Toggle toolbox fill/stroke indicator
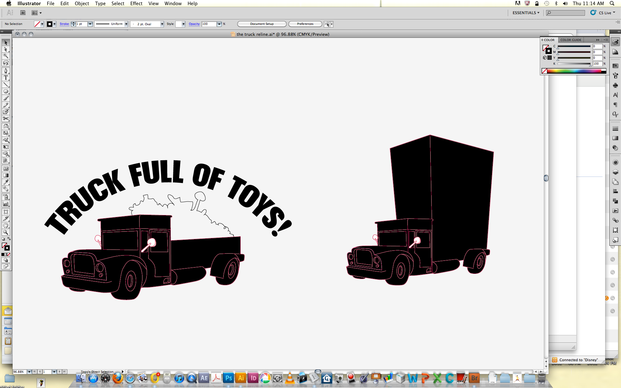The image size is (621, 388). point(5,247)
